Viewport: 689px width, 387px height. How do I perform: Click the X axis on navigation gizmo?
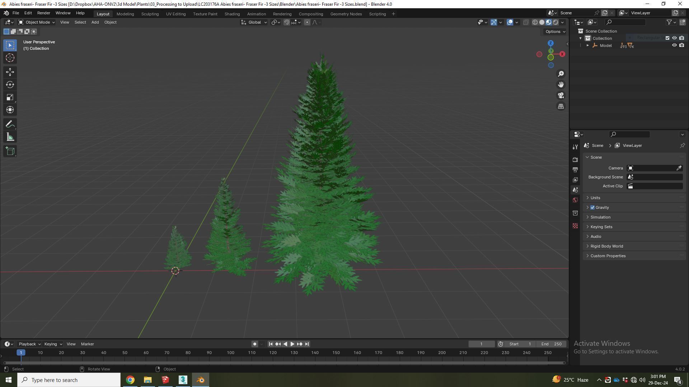(562, 54)
